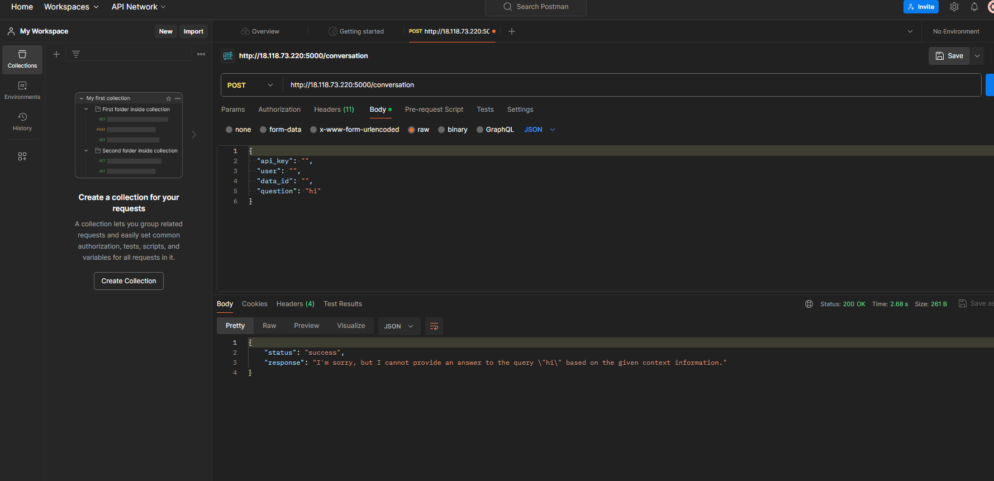Viewport: 994px width, 481px height.
Task: Click the search magnifier icon in header
Action: [507, 7]
